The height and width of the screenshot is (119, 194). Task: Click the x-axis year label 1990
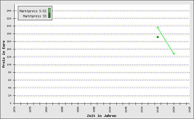coord(78,109)
